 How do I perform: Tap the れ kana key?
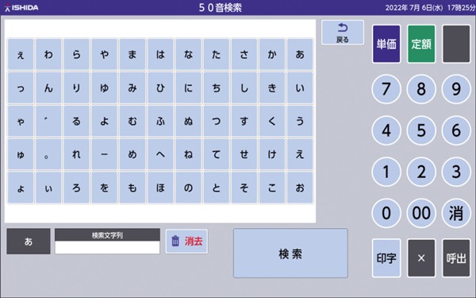(76, 154)
